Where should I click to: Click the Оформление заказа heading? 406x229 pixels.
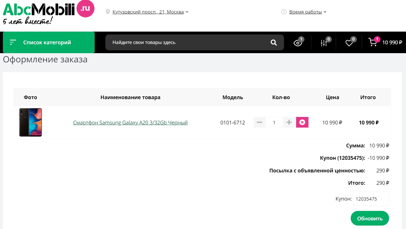[x=45, y=60]
